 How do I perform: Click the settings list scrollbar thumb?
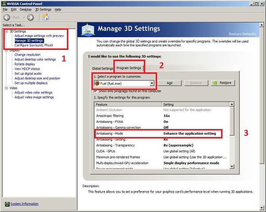232,121
